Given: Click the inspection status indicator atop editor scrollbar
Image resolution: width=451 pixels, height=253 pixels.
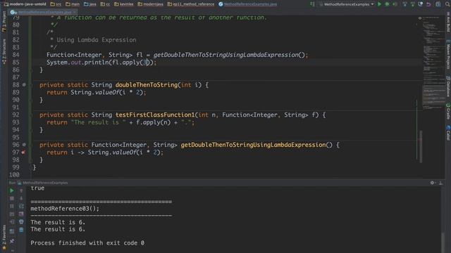Looking at the screenshot, I should tap(420, 18).
